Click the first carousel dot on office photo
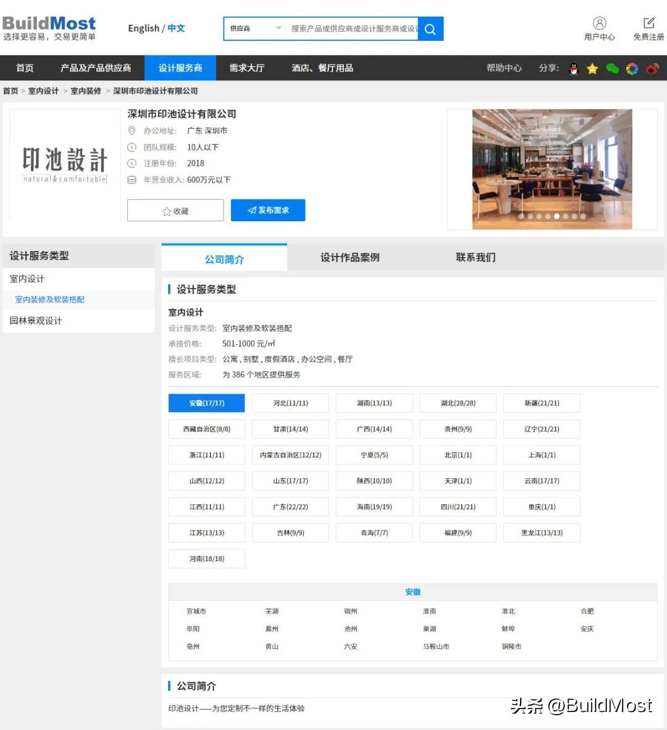Screen dimensions: 667x730 pyautogui.click(x=522, y=216)
